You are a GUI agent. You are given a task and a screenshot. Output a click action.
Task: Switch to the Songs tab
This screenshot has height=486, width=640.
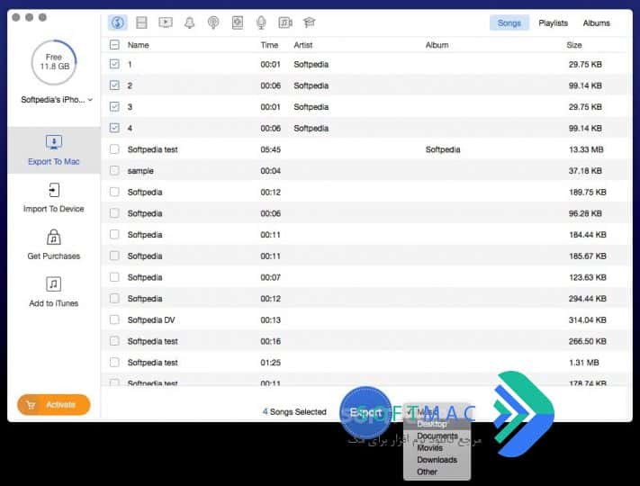point(509,22)
